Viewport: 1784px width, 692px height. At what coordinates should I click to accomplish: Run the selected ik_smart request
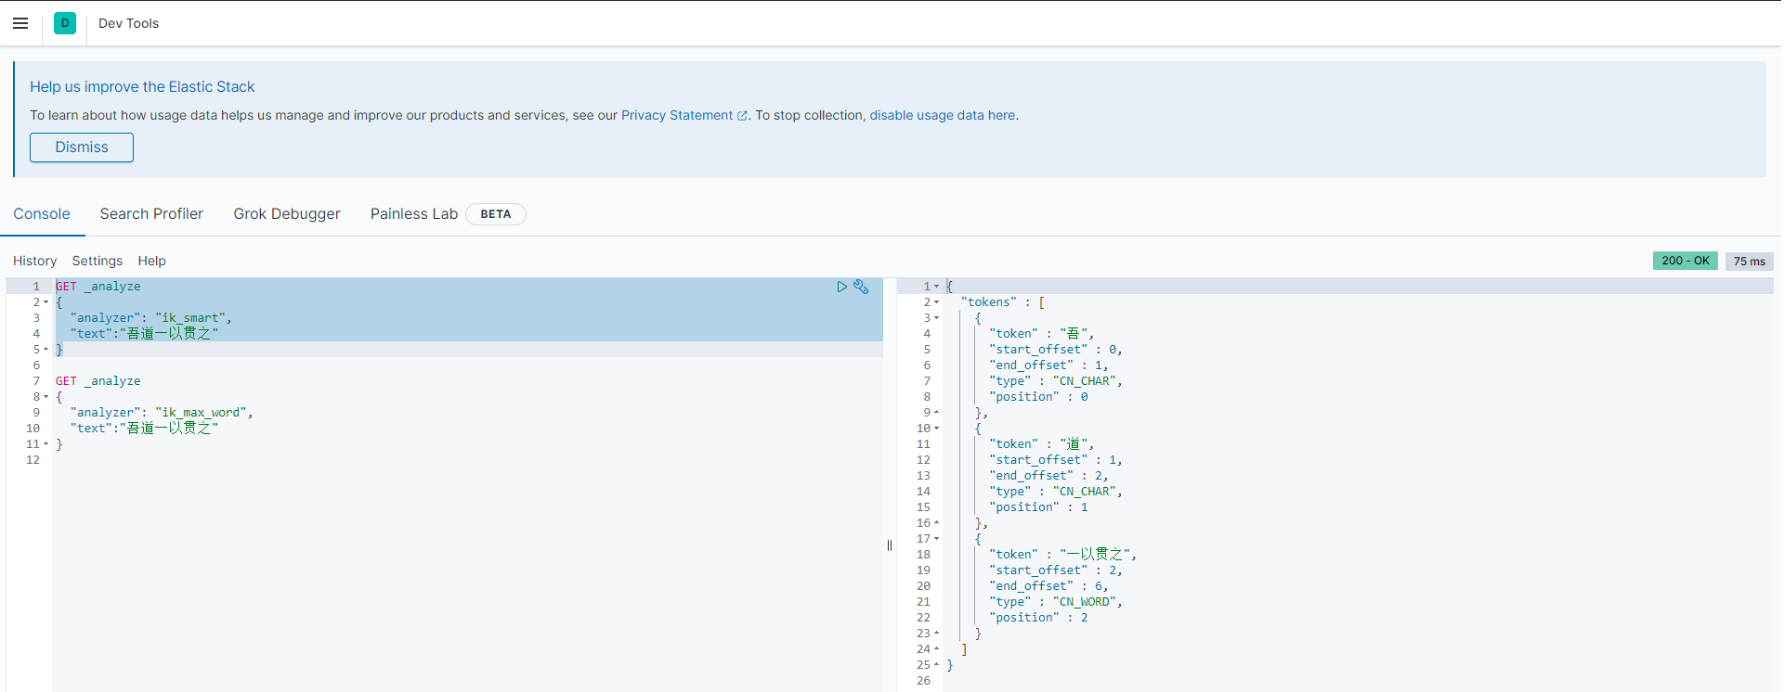click(841, 287)
